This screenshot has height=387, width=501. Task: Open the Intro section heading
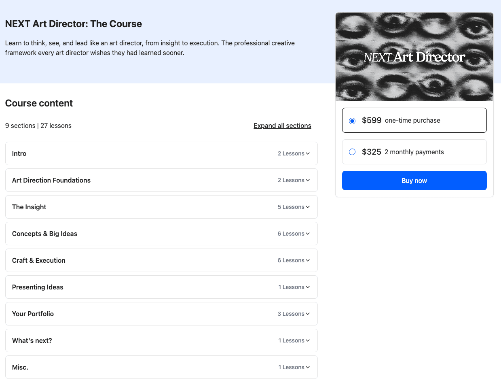point(19,153)
